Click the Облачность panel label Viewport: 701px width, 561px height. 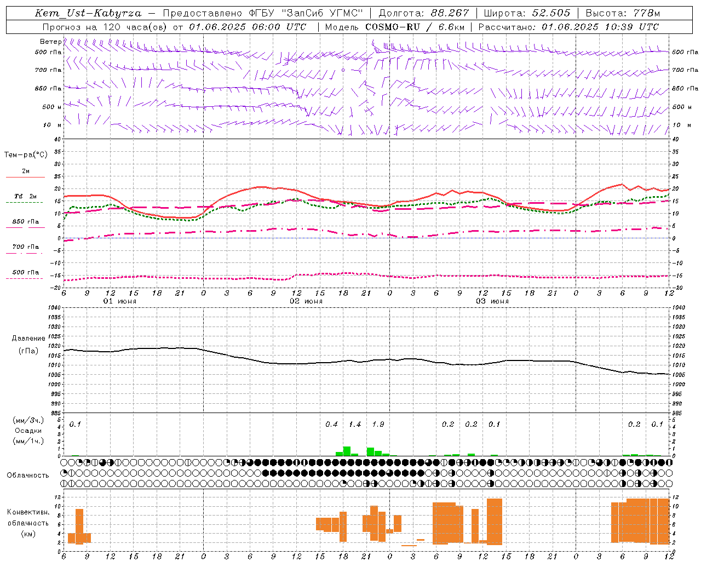tap(28, 476)
